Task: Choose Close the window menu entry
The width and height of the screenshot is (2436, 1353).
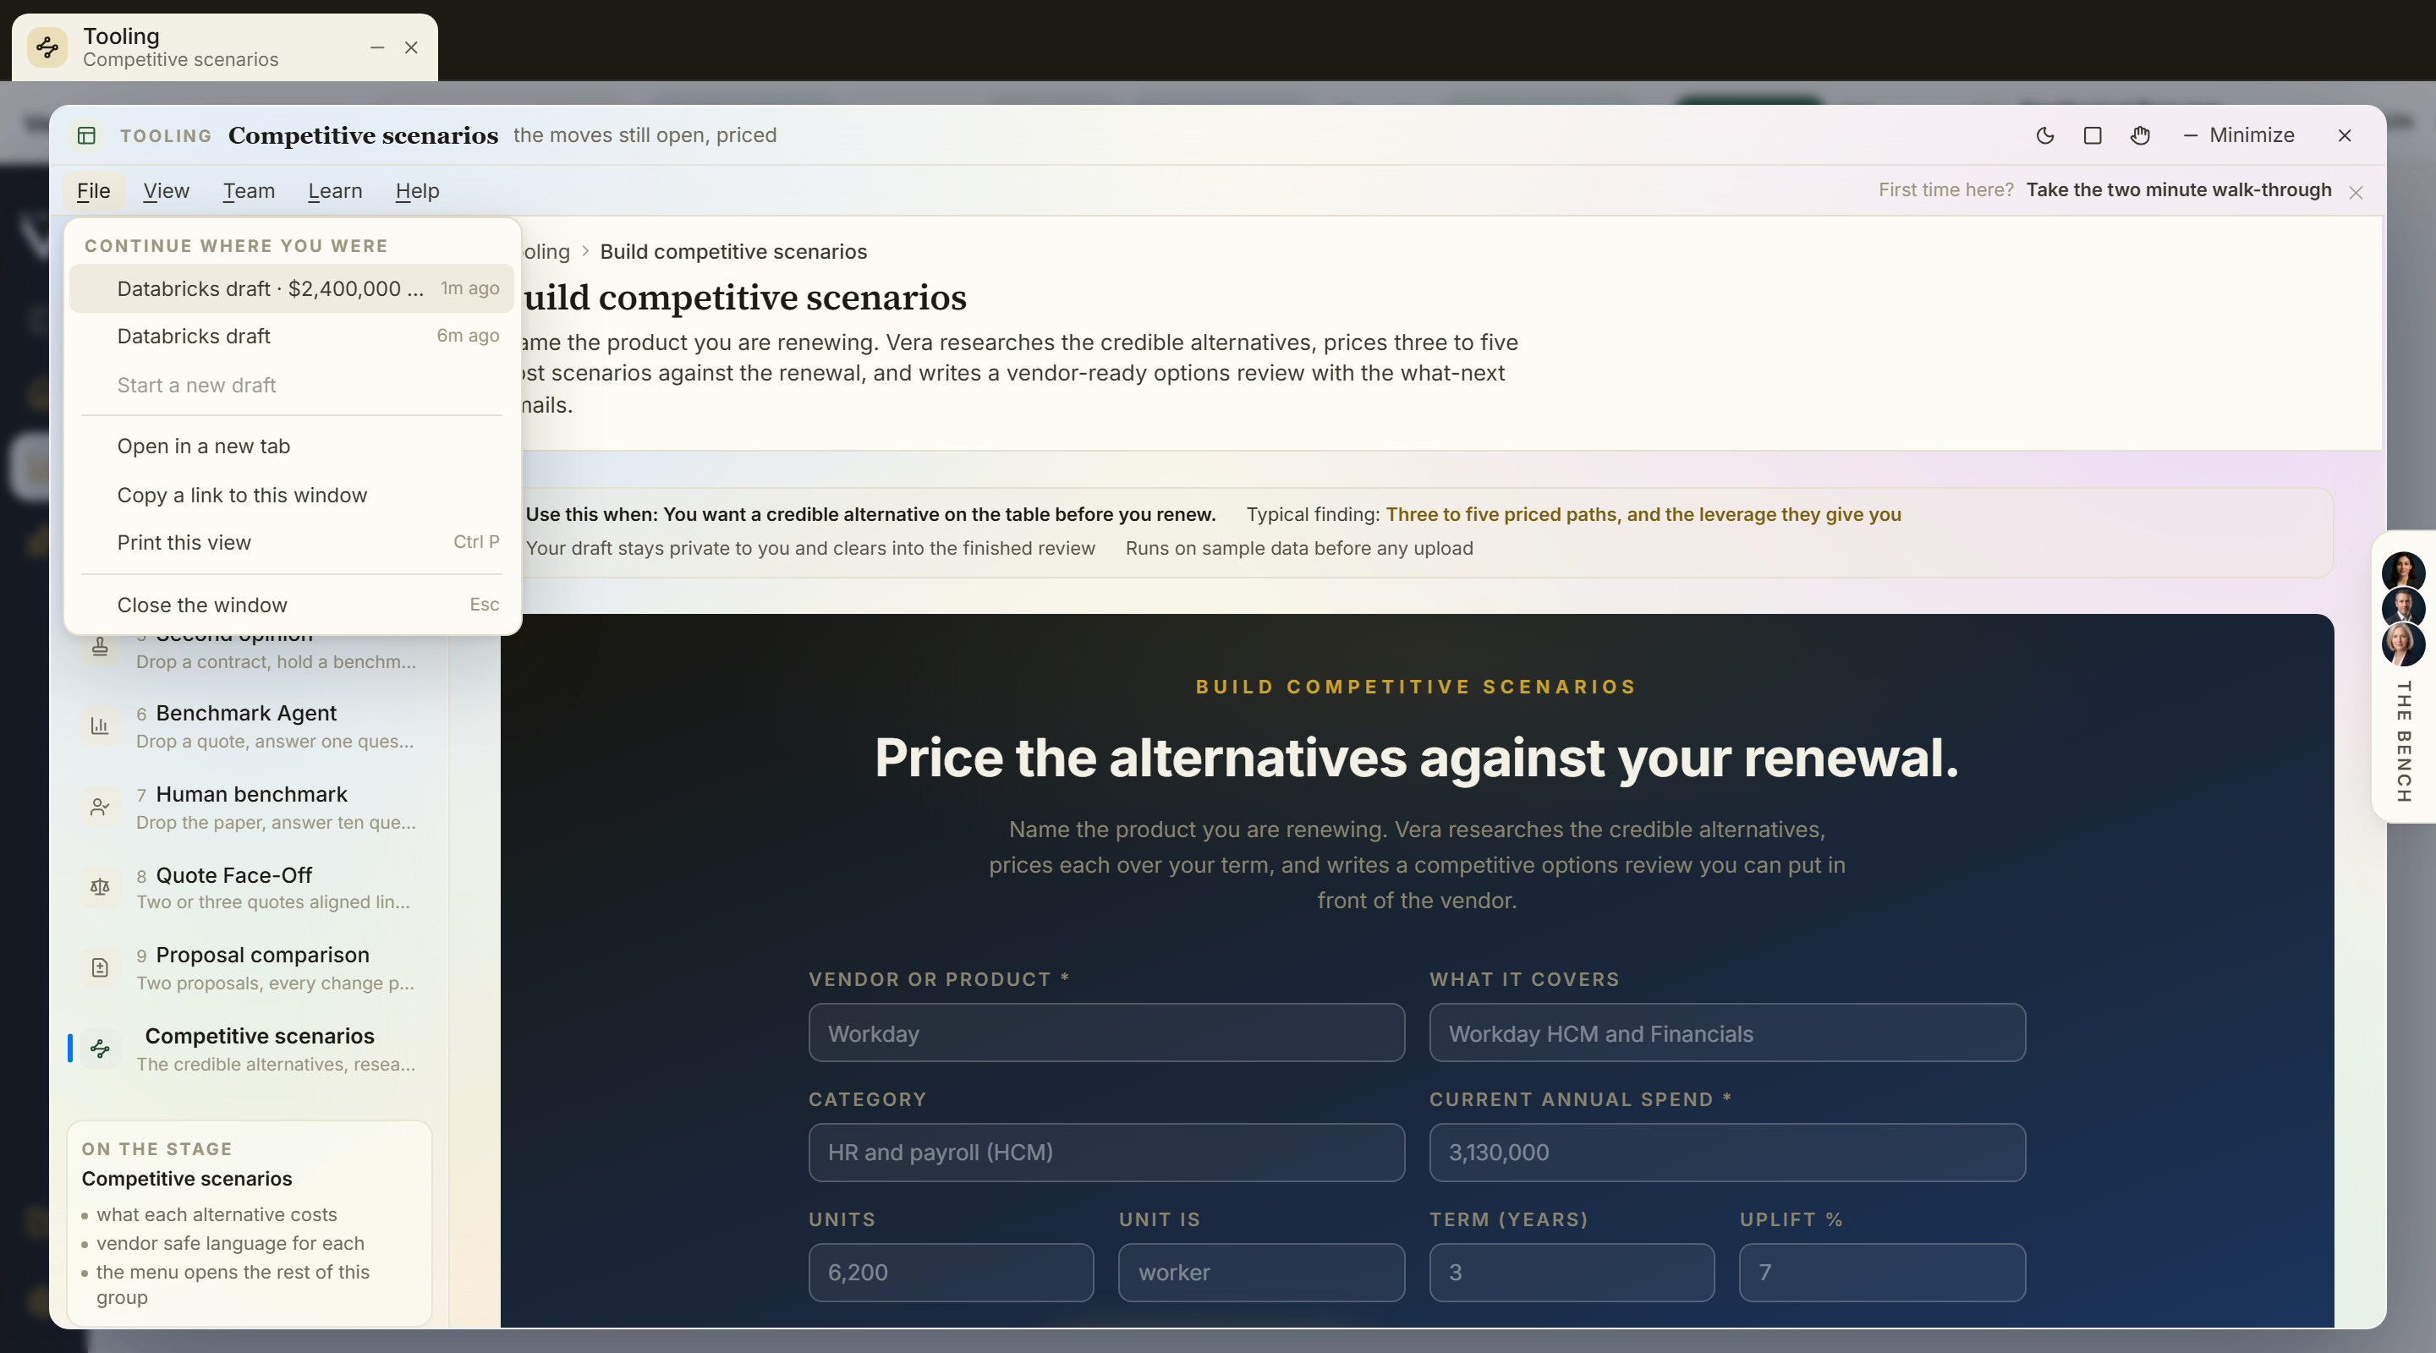Action: [x=291, y=605]
